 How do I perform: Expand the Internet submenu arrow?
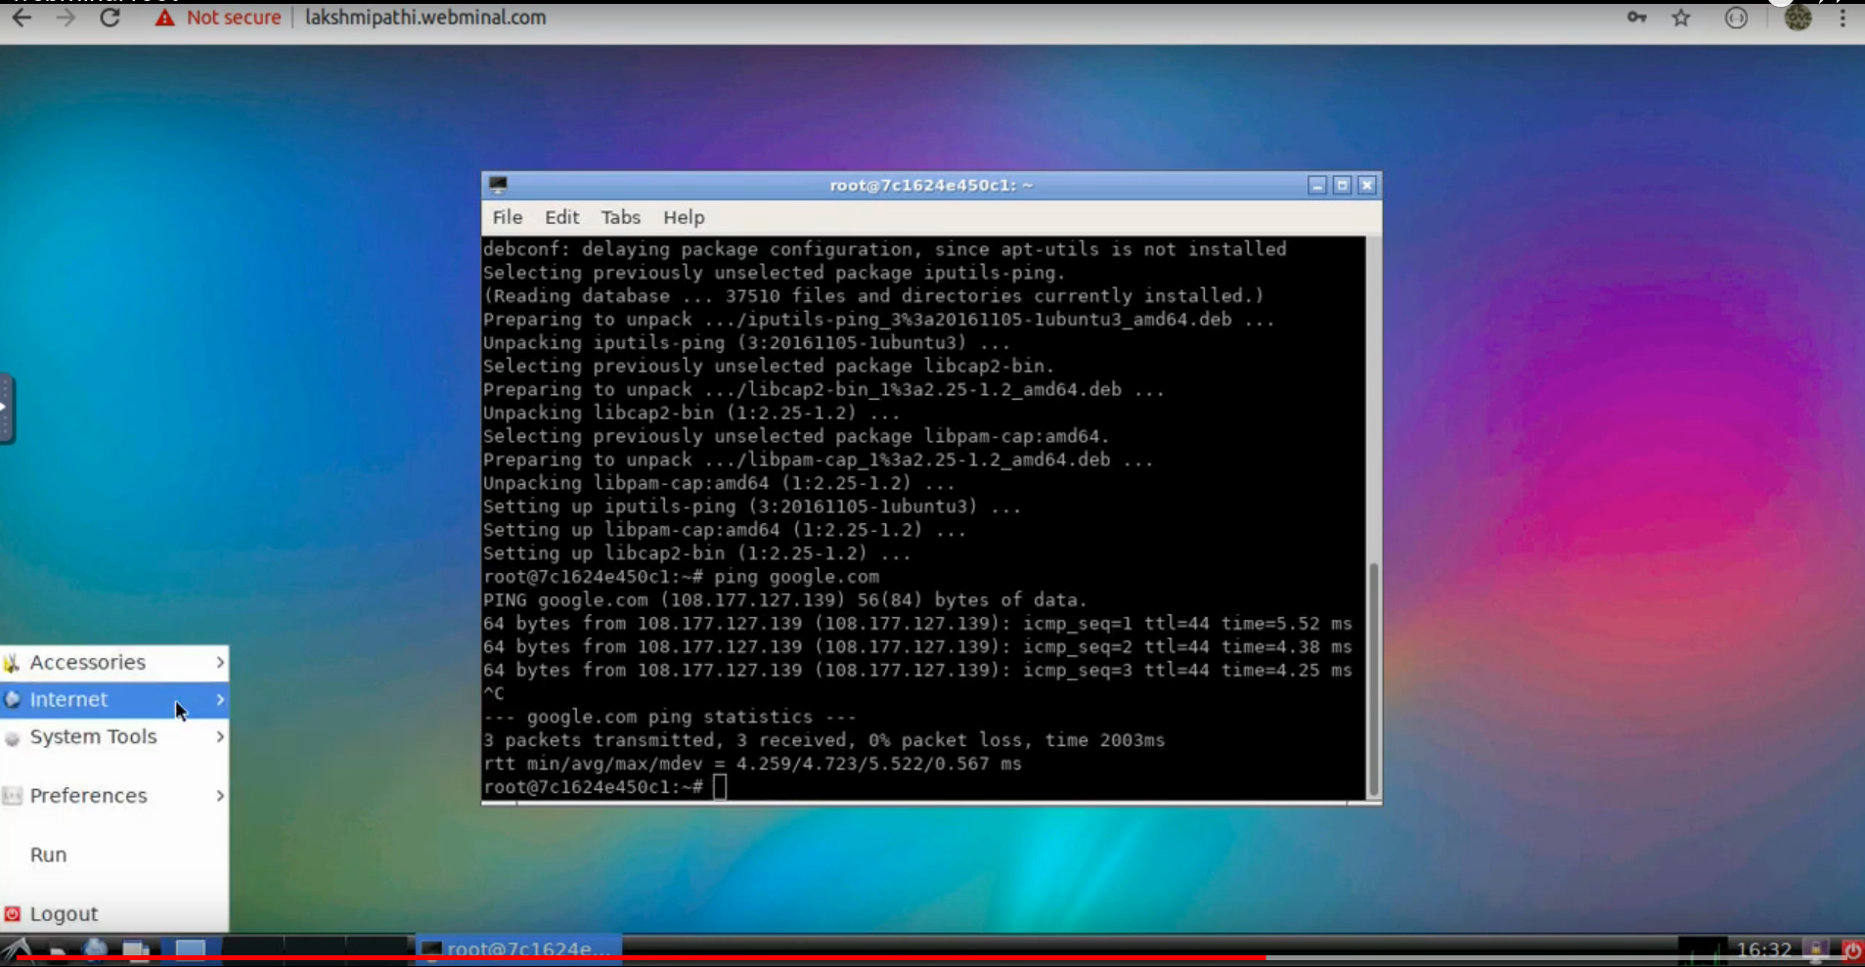coord(220,700)
